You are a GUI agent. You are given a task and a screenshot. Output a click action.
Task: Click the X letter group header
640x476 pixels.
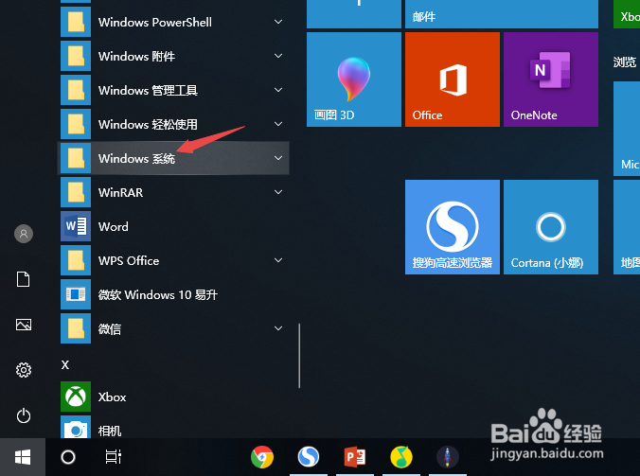point(65,364)
